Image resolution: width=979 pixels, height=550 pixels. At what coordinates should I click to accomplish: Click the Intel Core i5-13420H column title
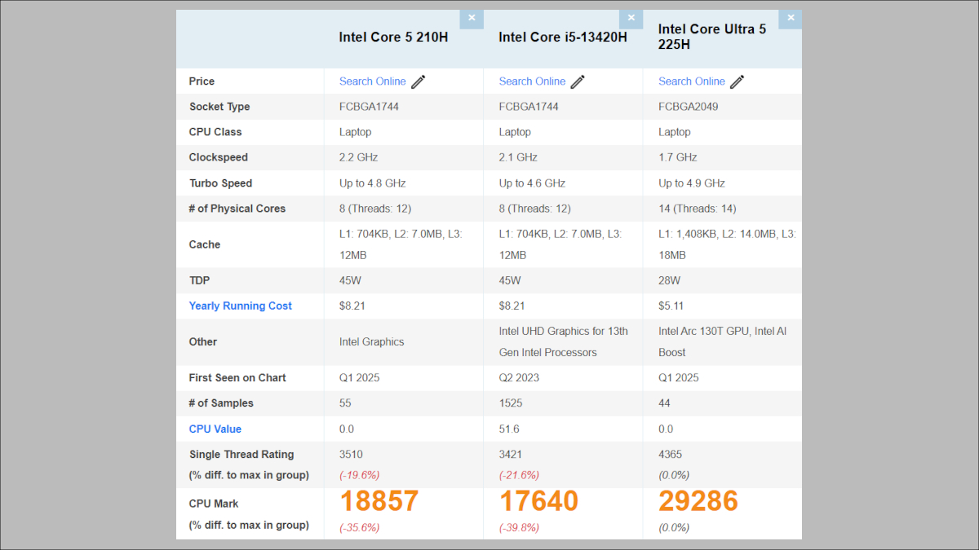click(562, 37)
